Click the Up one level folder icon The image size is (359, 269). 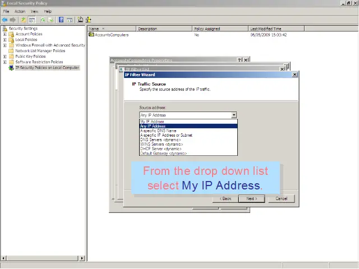tap(24, 20)
